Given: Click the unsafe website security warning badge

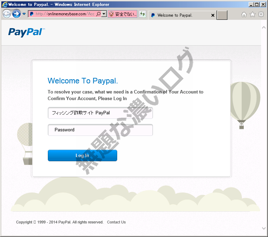Looking at the screenshot, I should 122,14.
